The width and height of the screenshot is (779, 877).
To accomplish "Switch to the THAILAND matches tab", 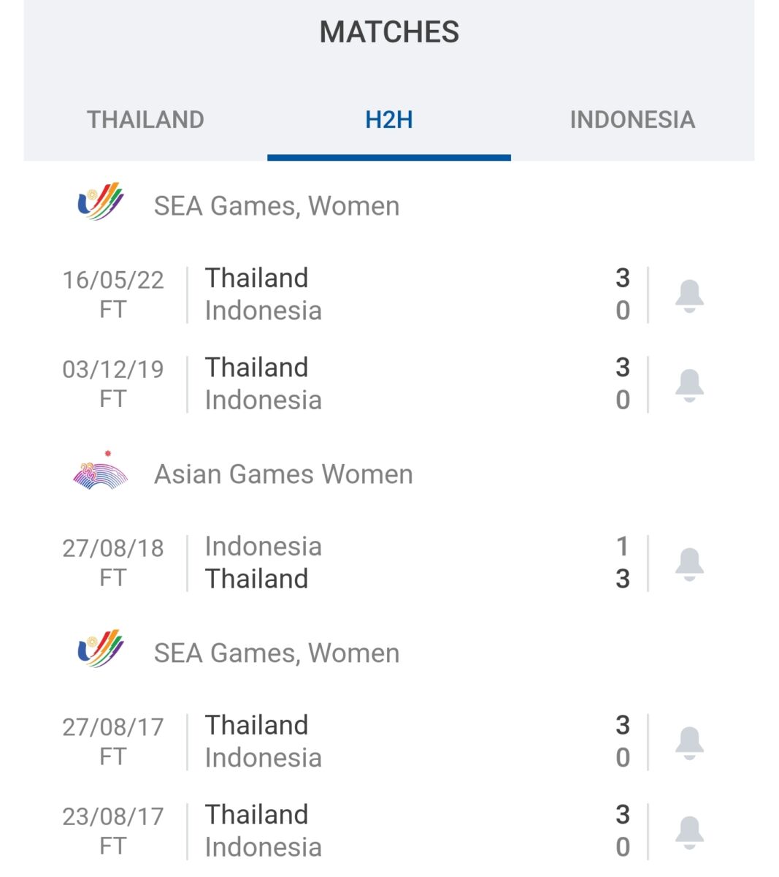I will click(x=145, y=120).
